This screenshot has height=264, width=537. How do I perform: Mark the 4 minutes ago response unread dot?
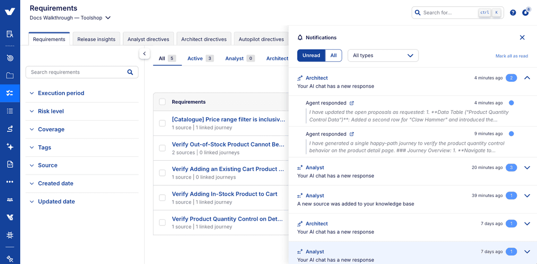coord(511,103)
